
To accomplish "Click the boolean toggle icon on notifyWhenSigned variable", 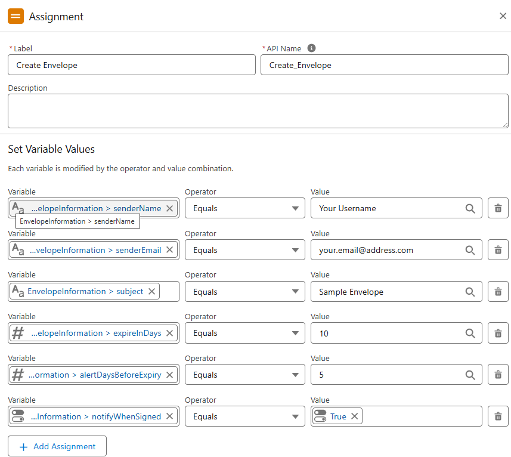I will [18, 416].
